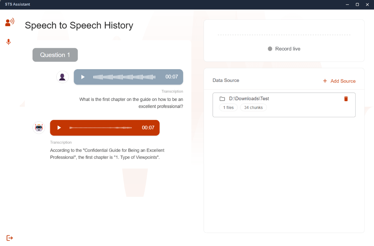The image size is (374, 246).
Task: Select the answer transcription text
Action: [107, 153]
